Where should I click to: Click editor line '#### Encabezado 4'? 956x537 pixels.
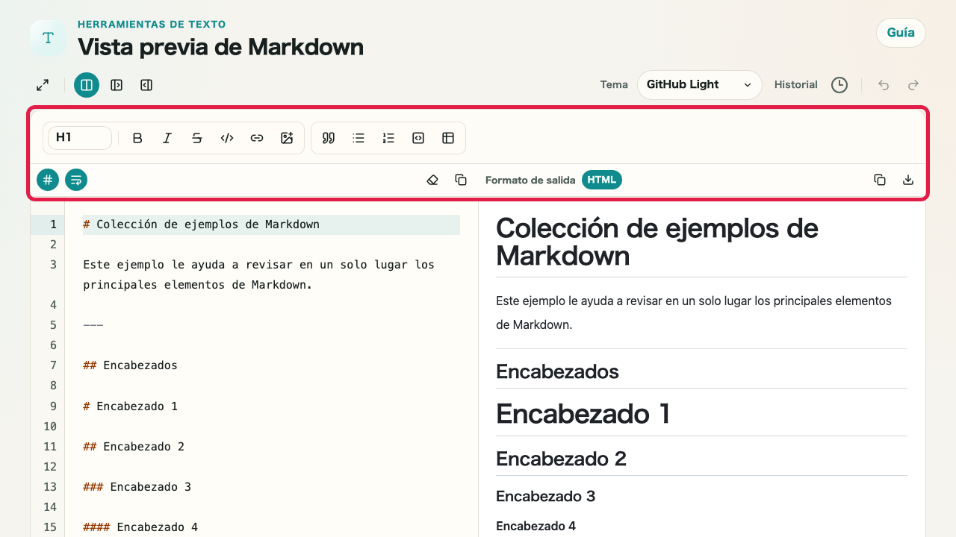(140, 527)
